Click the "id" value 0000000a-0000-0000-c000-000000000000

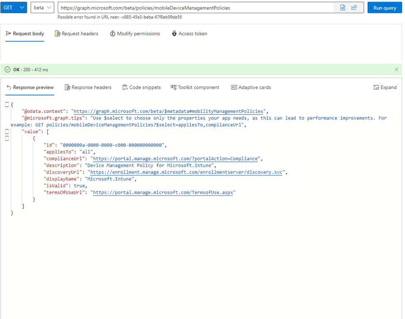(x=112, y=145)
